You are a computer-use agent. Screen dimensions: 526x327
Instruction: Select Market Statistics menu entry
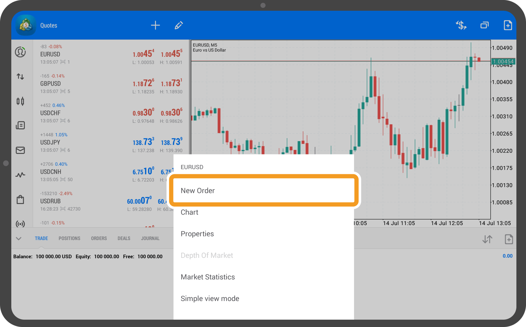(x=208, y=277)
